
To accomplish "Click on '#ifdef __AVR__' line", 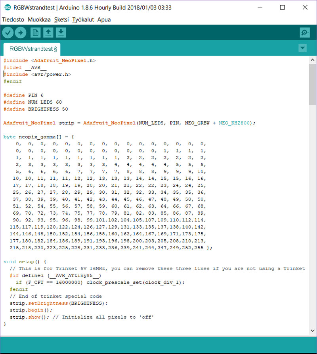I will [x=25, y=67].
